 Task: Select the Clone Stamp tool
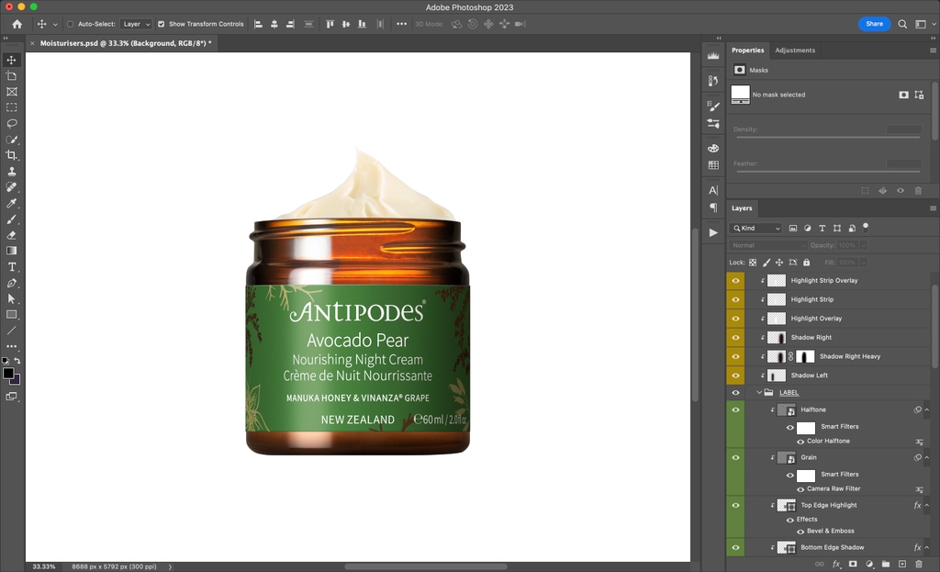(11, 172)
